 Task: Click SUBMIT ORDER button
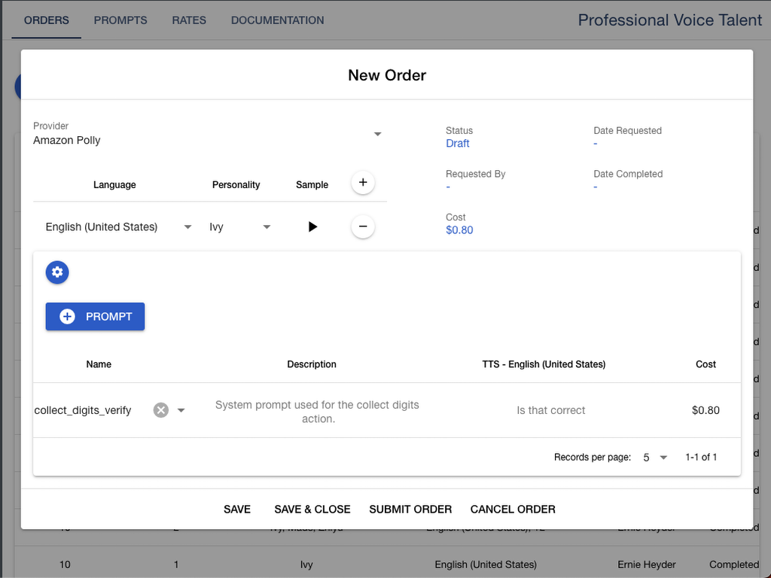(x=410, y=510)
